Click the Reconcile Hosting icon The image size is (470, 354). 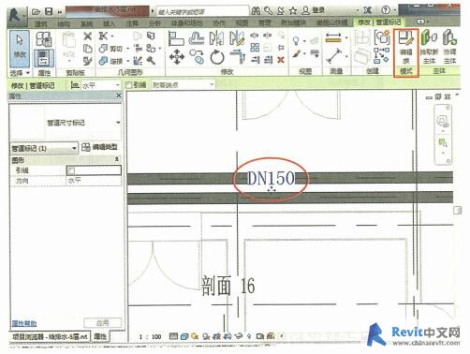449,47
